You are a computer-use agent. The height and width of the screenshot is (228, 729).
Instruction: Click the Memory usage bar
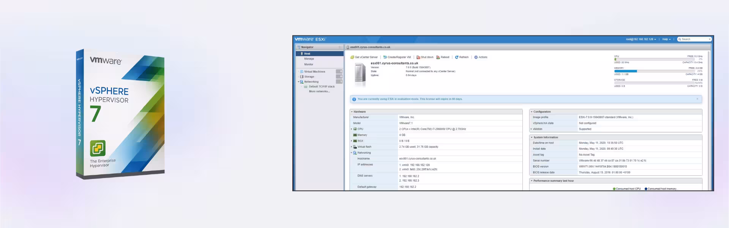(x=654, y=71)
